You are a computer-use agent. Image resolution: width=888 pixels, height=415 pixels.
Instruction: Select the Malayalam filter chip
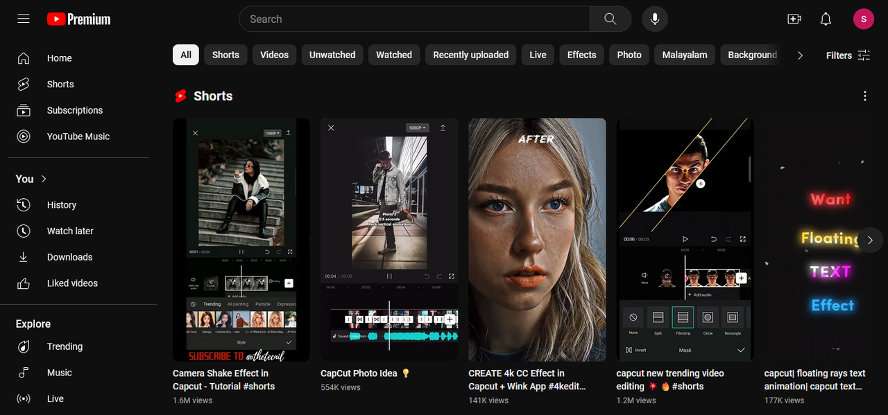(x=684, y=55)
